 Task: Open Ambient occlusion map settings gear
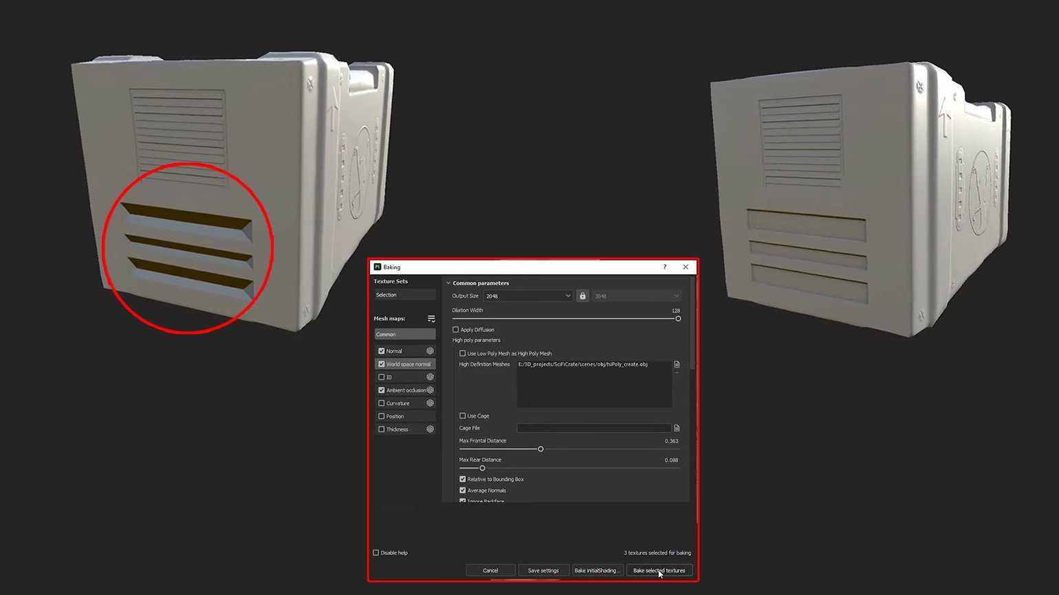pos(430,390)
